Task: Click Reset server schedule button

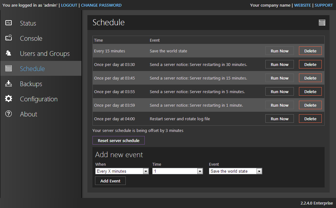Action: [x=118, y=140]
